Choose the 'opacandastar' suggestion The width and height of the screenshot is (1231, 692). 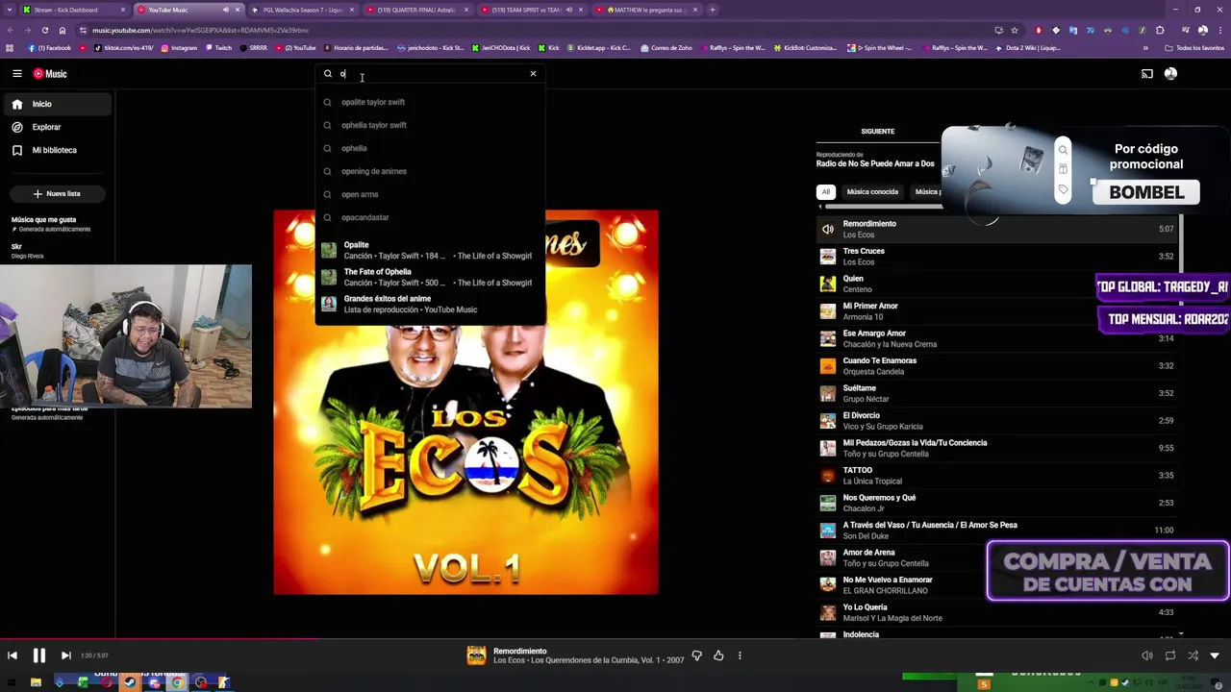pyautogui.click(x=430, y=217)
